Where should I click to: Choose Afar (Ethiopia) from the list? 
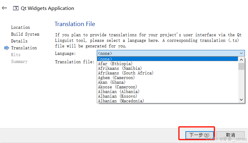tap(167, 64)
